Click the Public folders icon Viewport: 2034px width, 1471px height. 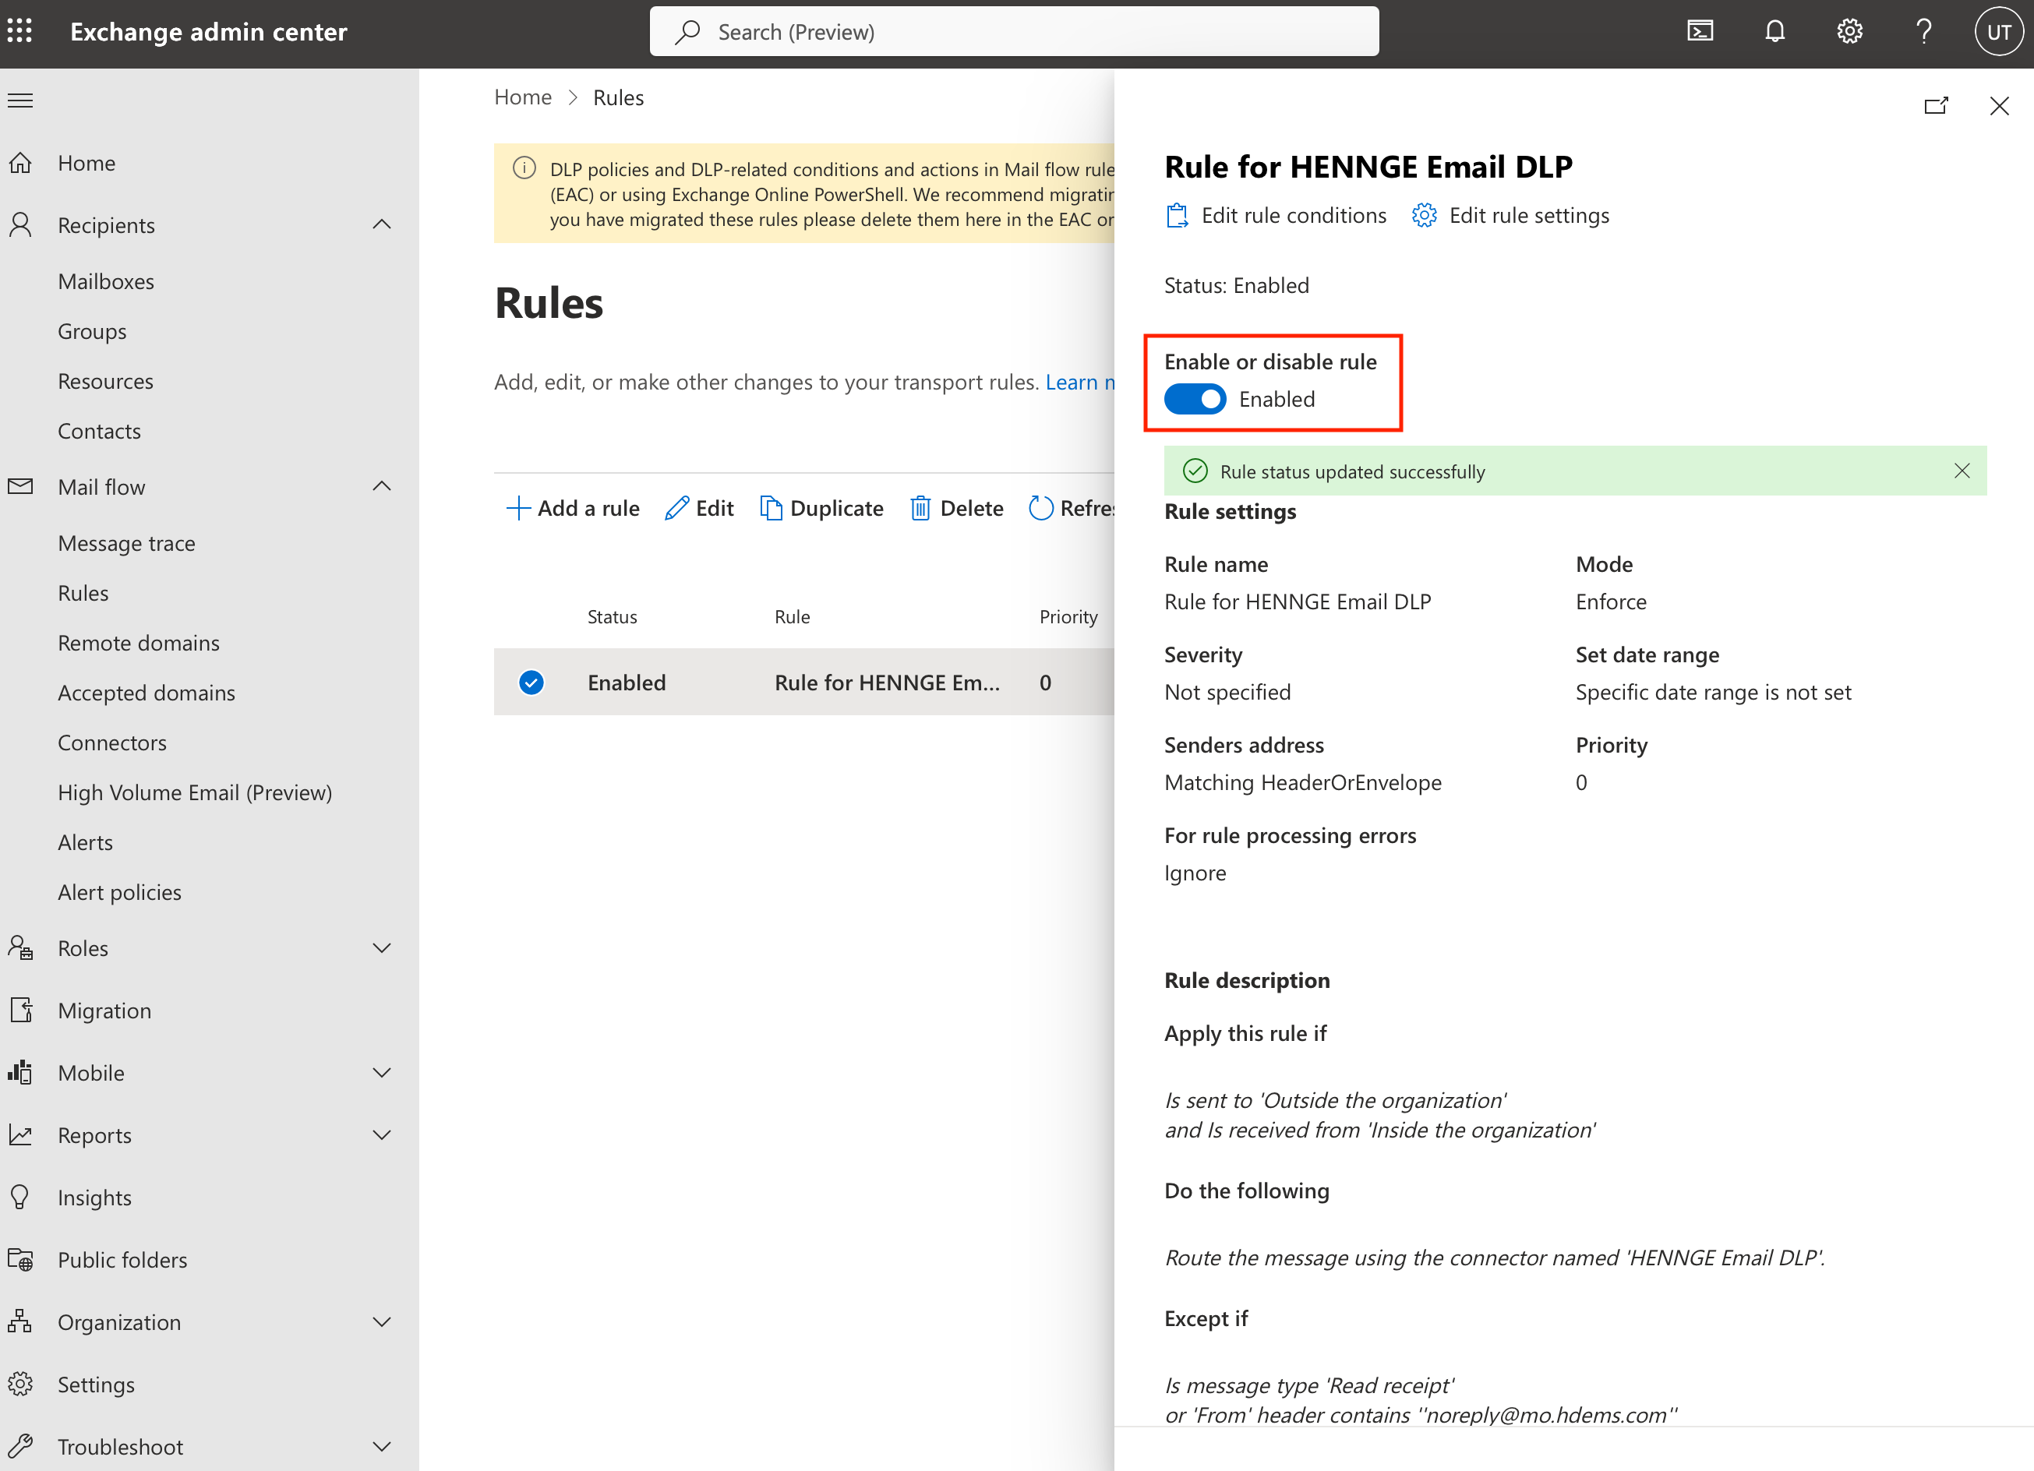click(x=19, y=1259)
